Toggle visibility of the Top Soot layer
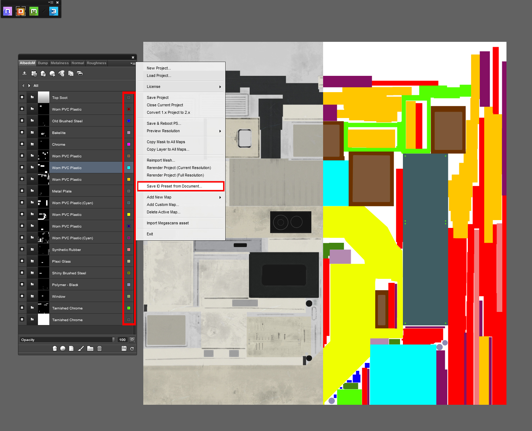532x431 pixels. pyautogui.click(x=22, y=97)
